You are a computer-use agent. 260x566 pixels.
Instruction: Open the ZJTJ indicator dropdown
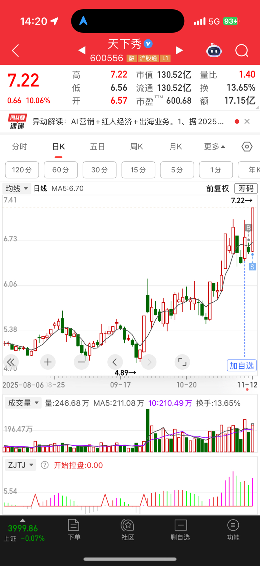click(21, 465)
